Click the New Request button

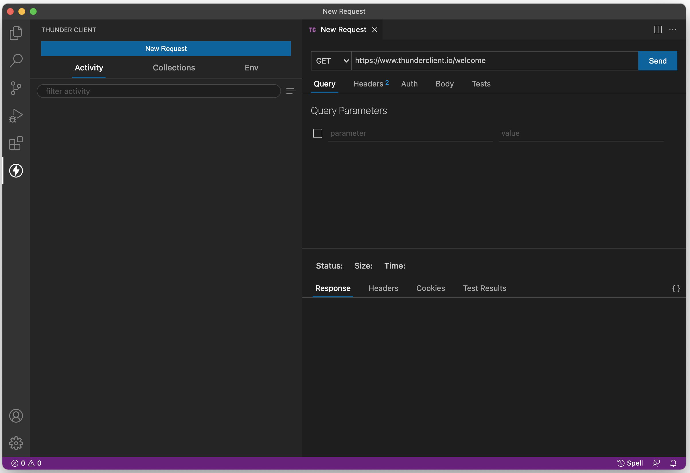(x=166, y=48)
